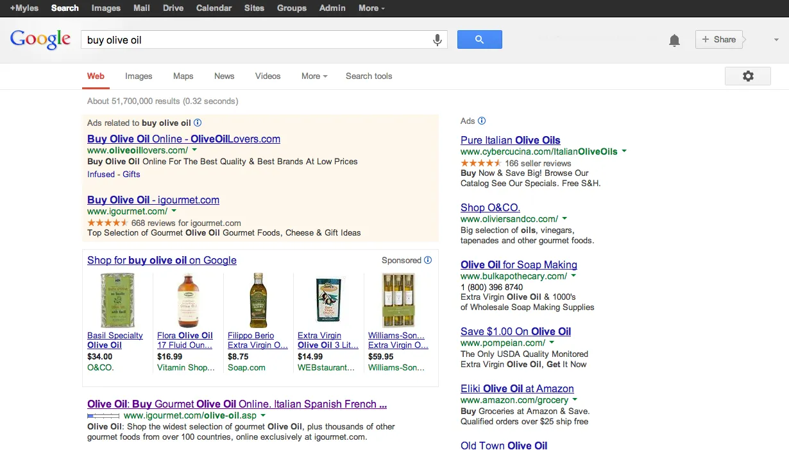
Task: Open notifications bell icon
Action: (674, 40)
